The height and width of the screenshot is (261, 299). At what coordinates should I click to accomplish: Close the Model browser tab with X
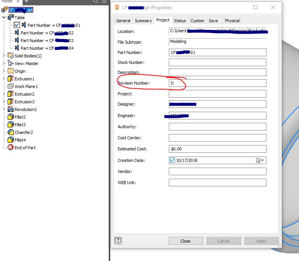pos(18,1)
